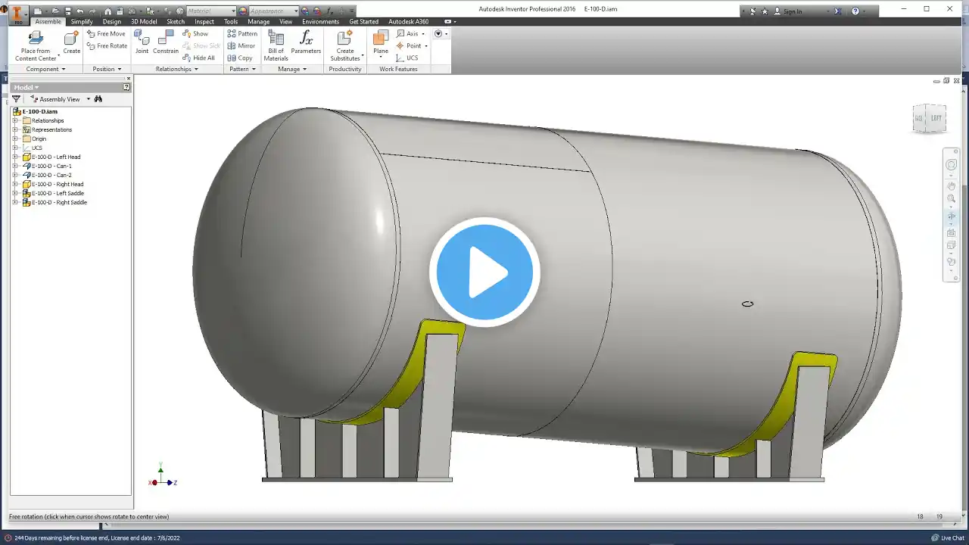Switch to the 3D Model tab
This screenshot has width=969, height=545.
(x=144, y=22)
